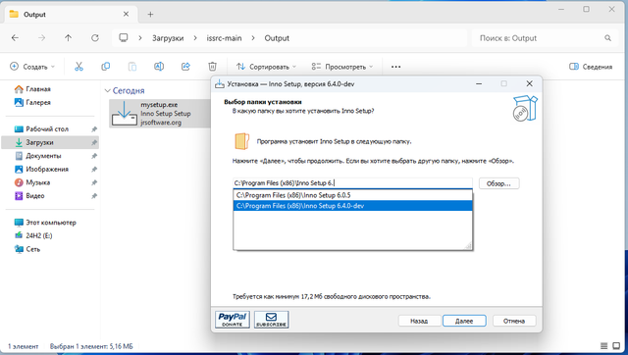Viewport: 628px width, 355px height.
Task: Click the Поиск в: Output search box
Action: [545, 38]
